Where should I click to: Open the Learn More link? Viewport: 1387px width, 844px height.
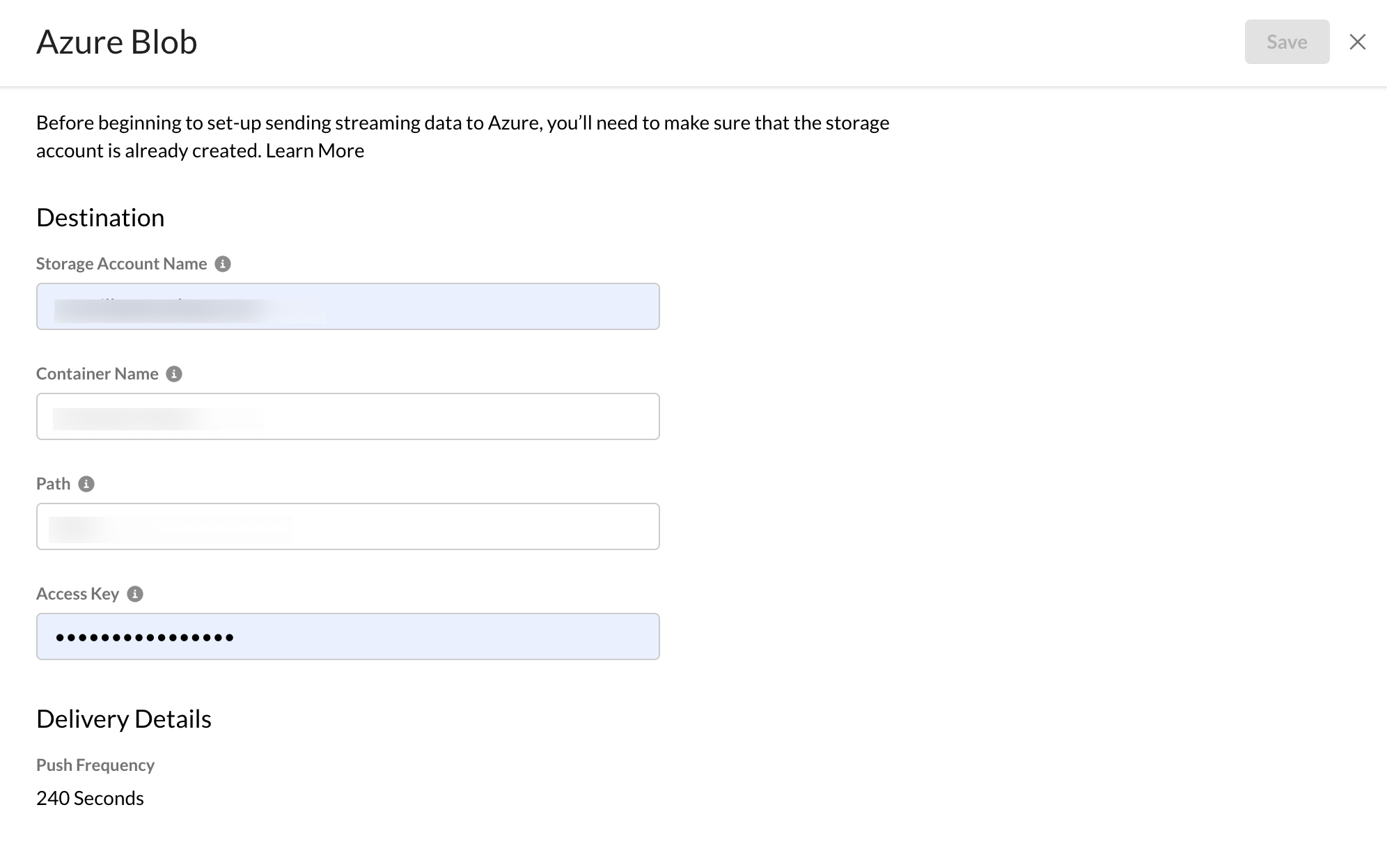[314, 150]
